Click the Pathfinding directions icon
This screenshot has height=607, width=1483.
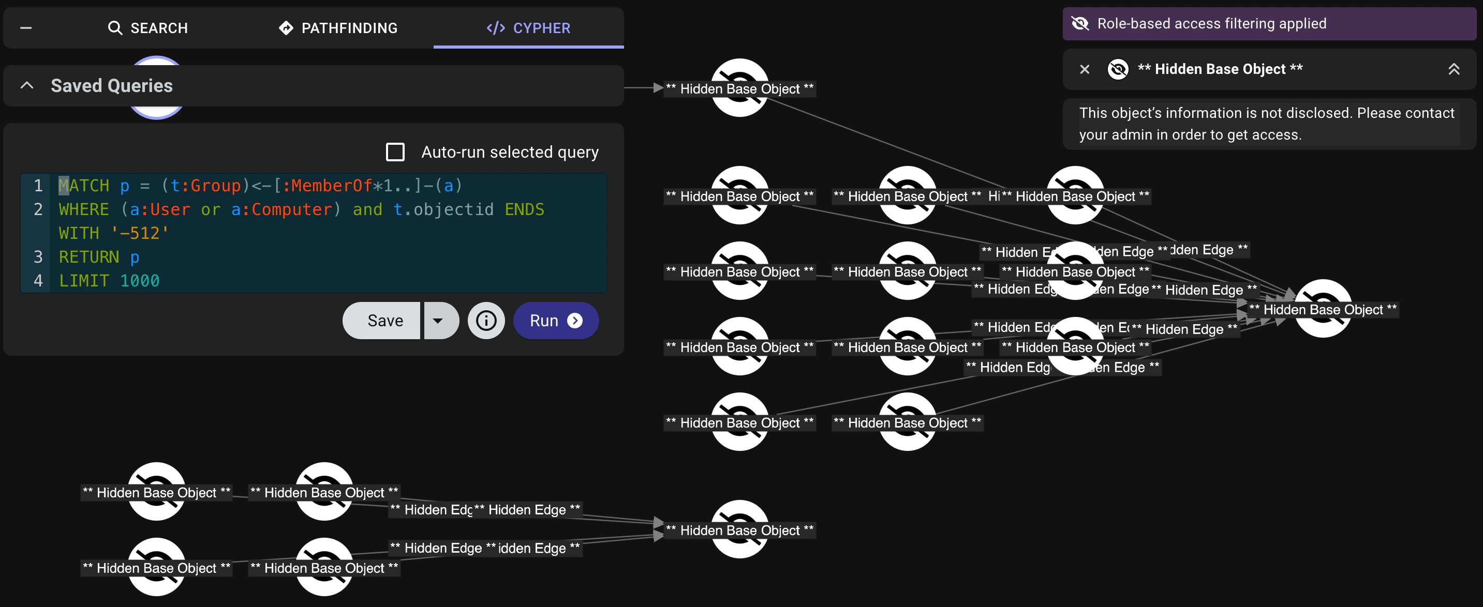(286, 27)
